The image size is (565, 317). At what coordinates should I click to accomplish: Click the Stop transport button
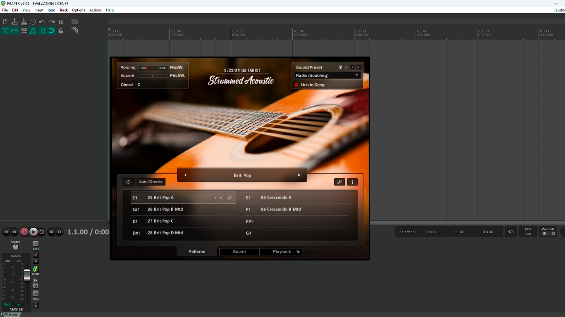click(51, 232)
